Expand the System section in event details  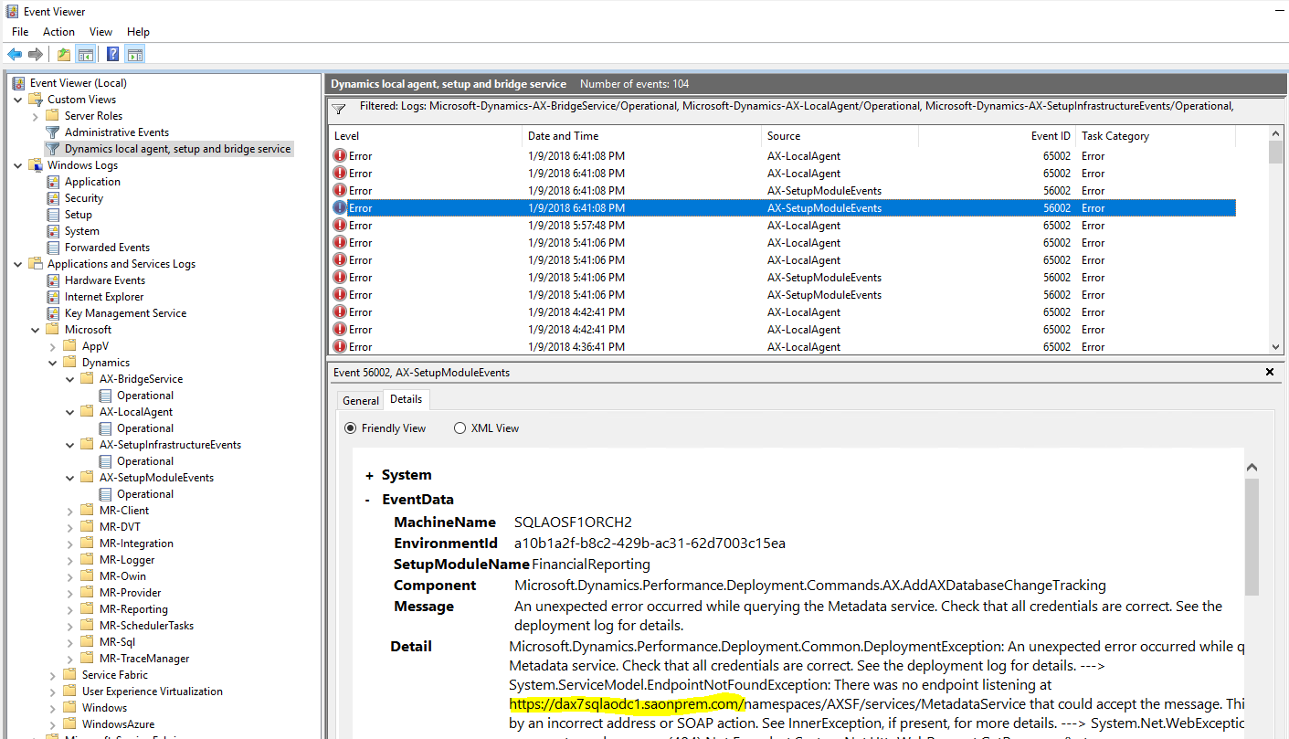tap(369, 476)
